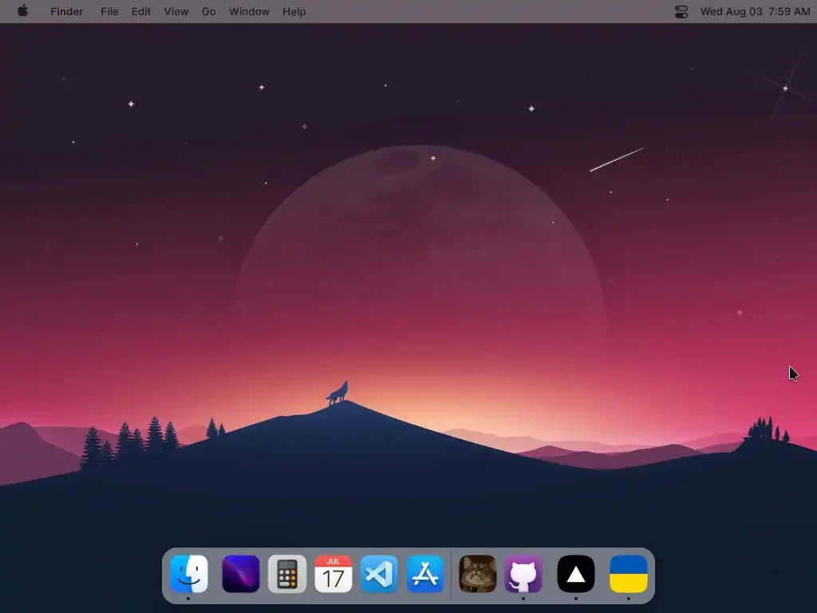The height and width of the screenshot is (613, 817).
Task: Open the File menu
Action: [x=109, y=11]
